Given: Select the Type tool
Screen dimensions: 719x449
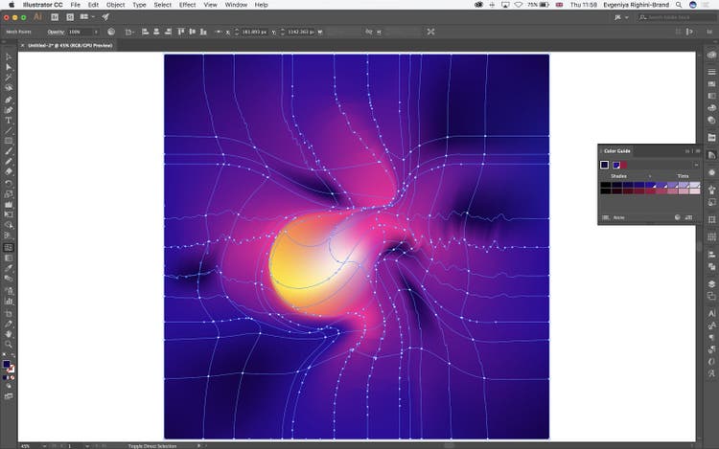Looking at the screenshot, I should (9, 120).
